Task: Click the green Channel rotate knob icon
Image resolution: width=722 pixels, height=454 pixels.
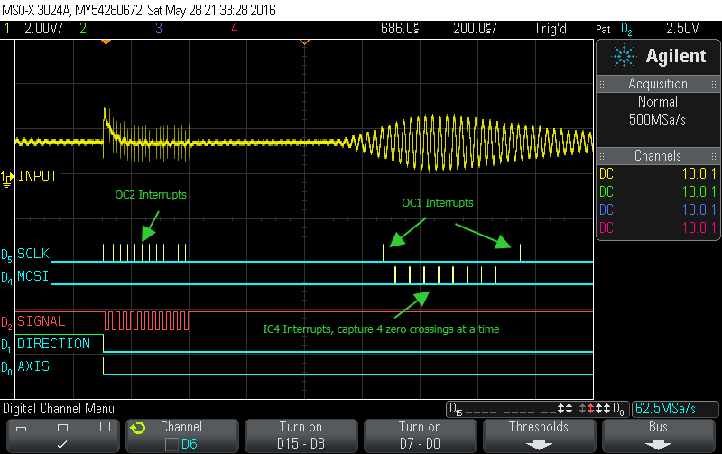Action: click(138, 427)
